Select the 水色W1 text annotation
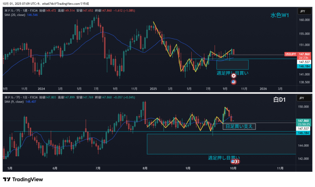Screen dimensions: 315x187 (x=279, y=15)
